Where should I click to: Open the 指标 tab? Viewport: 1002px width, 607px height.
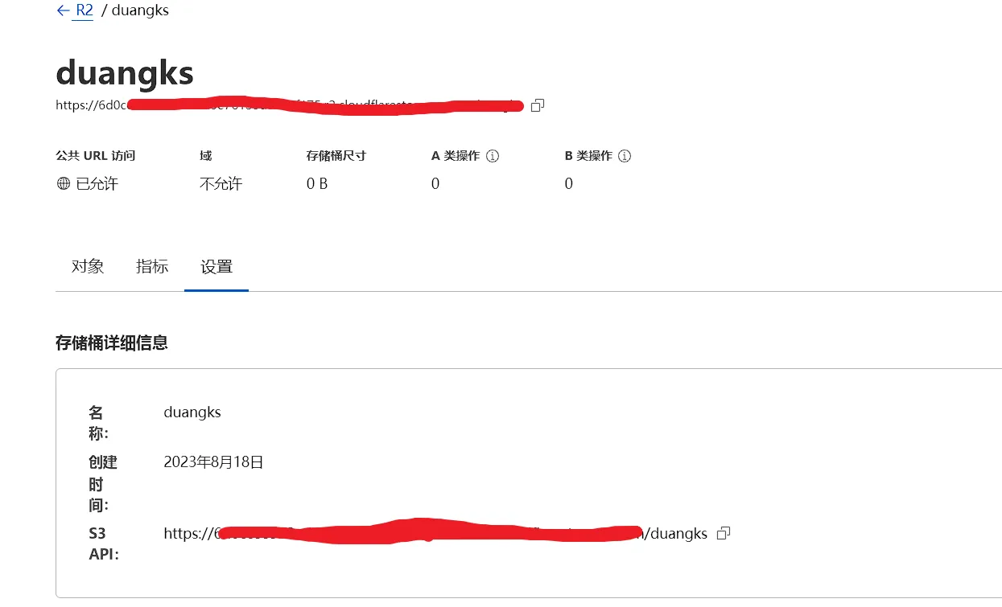pyautogui.click(x=152, y=267)
